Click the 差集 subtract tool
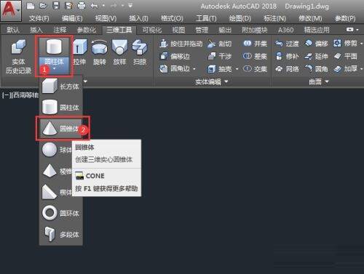Screen dimensions: 364x274 pyautogui.click(x=255, y=56)
